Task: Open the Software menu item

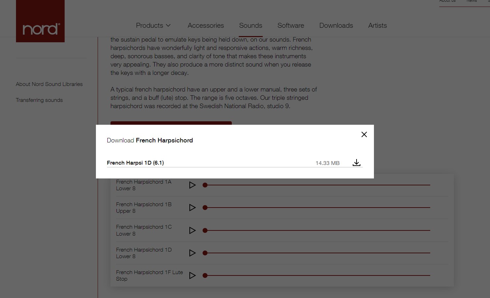Action: pos(291,25)
